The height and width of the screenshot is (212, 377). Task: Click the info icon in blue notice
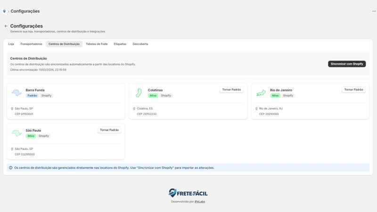(10, 168)
